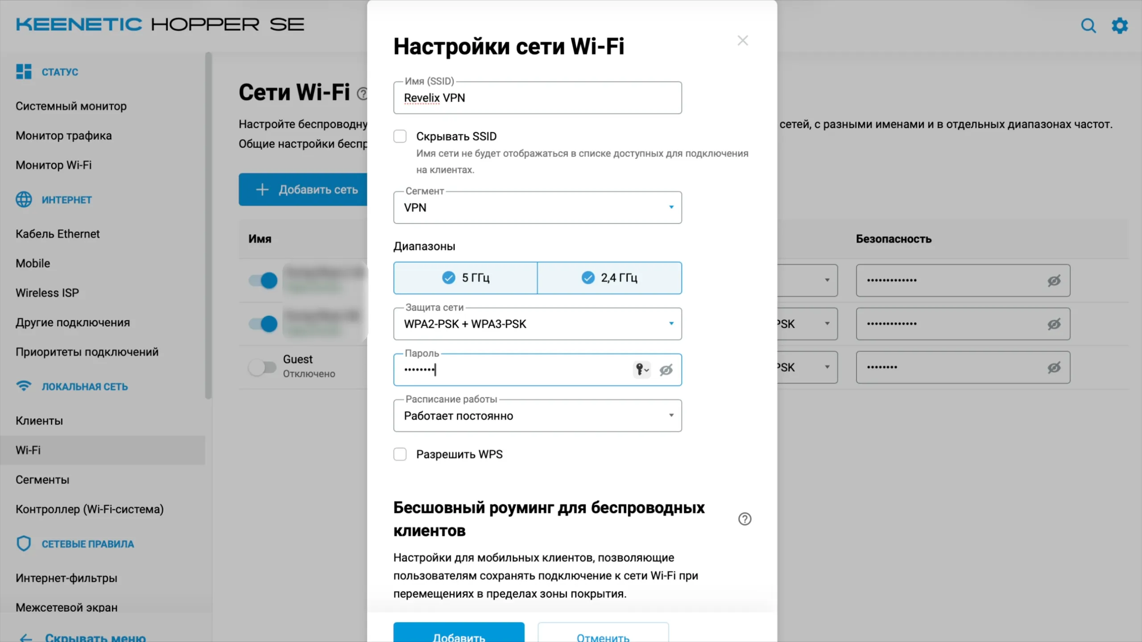Open the Сегмент VPN dropdown

pyautogui.click(x=538, y=208)
